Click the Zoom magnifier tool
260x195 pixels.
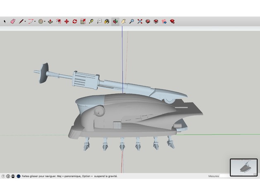(132, 21)
